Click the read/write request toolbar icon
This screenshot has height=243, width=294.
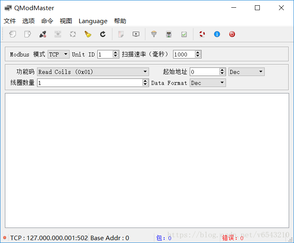(58, 34)
